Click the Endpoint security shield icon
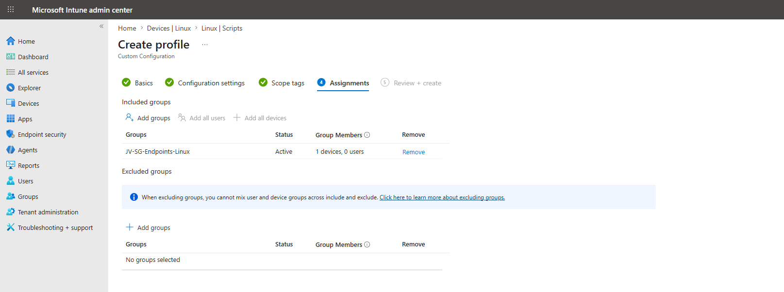 click(x=11, y=134)
